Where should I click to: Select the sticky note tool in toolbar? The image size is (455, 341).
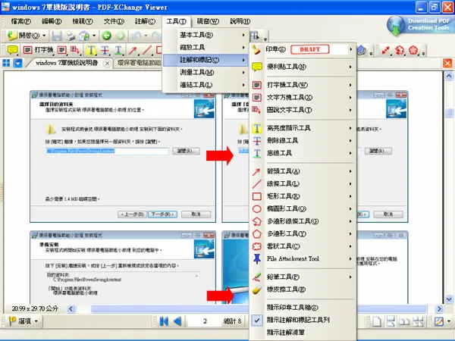12,50
